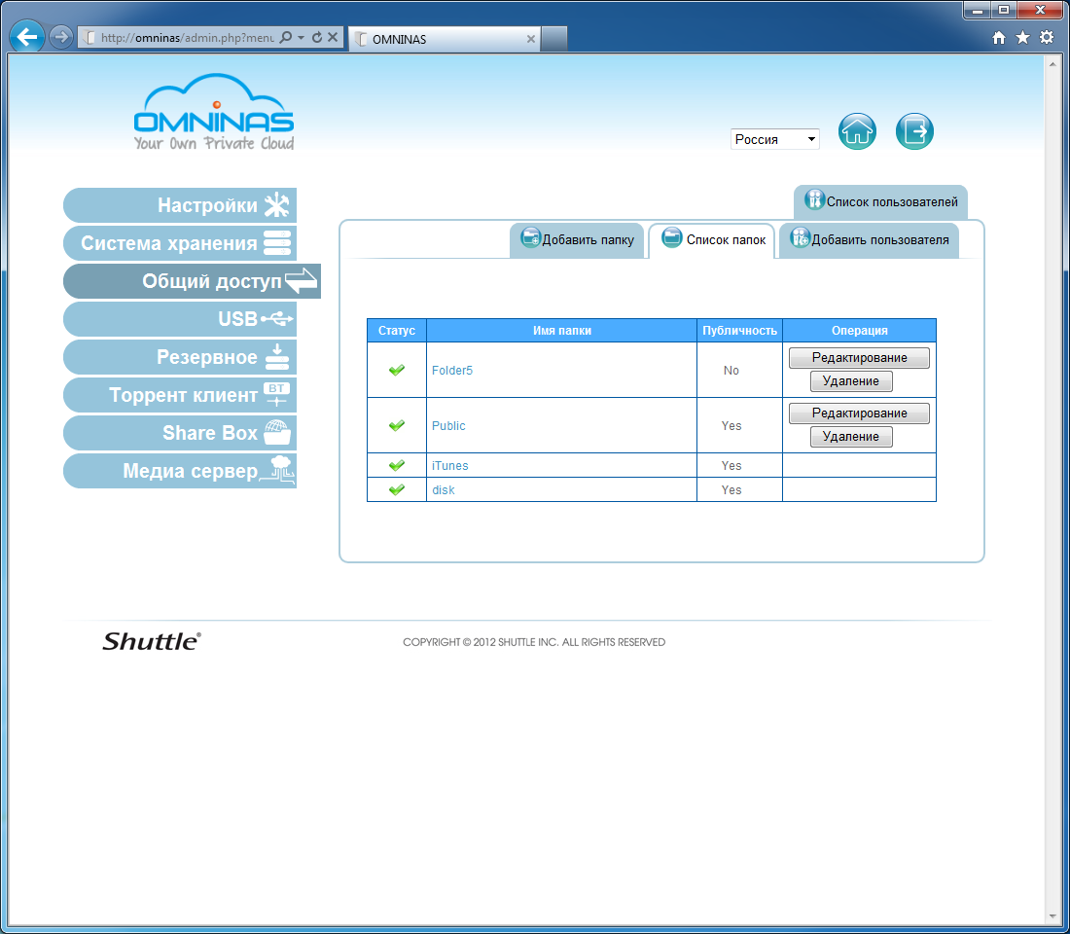
Task: Click the logout icon in the header
Action: pos(914,131)
